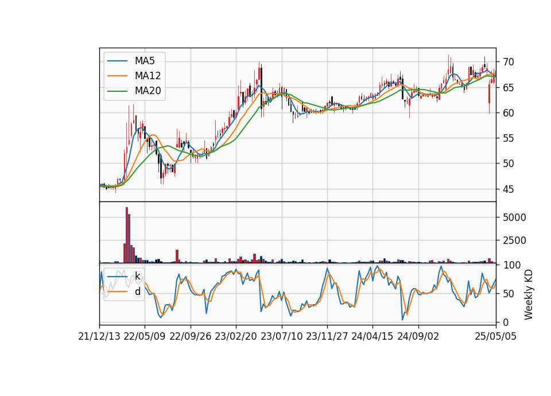Click the price axis value 50
This screenshot has width=551, height=396.
coord(508,164)
